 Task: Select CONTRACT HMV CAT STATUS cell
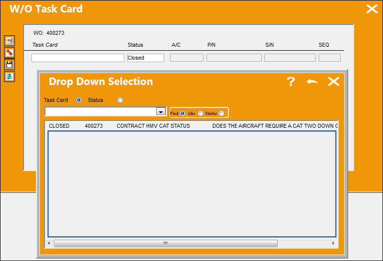pyautogui.click(x=153, y=126)
